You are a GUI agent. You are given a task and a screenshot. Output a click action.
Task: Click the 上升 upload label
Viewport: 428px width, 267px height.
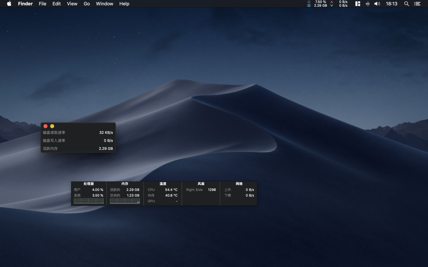(228, 190)
